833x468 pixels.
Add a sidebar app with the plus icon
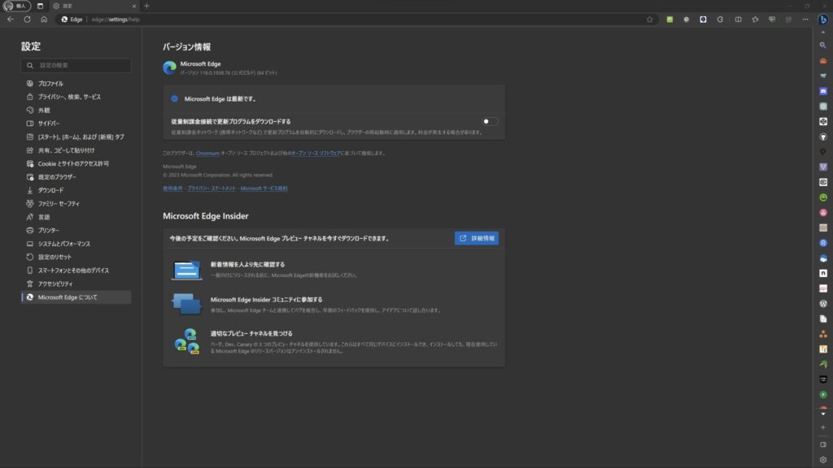pyautogui.click(x=823, y=427)
